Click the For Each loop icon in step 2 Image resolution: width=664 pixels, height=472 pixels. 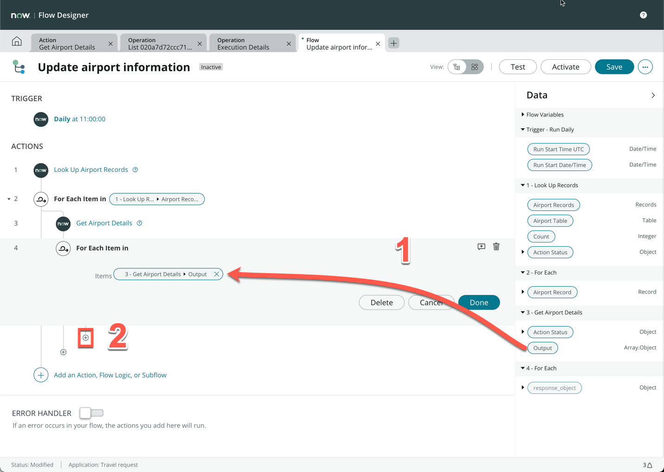point(41,199)
